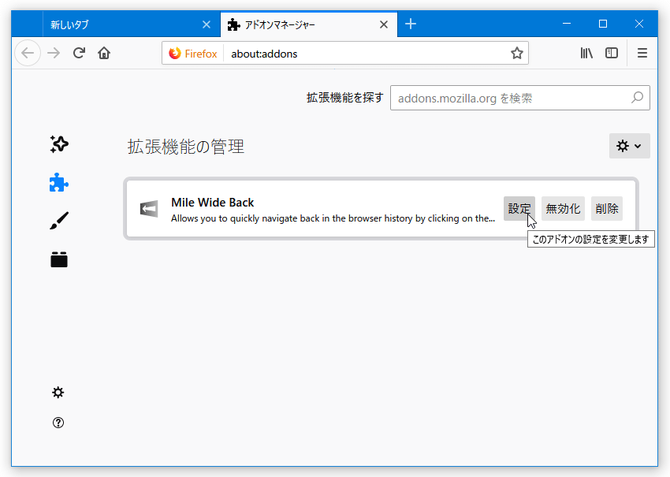The height and width of the screenshot is (477, 670).
Task: Click the forward navigation arrow
Action: pyautogui.click(x=54, y=53)
